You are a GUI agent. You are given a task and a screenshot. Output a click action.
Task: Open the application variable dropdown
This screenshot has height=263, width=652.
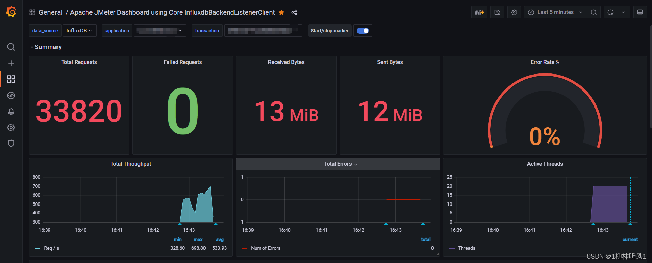pyautogui.click(x=160, y=31)
